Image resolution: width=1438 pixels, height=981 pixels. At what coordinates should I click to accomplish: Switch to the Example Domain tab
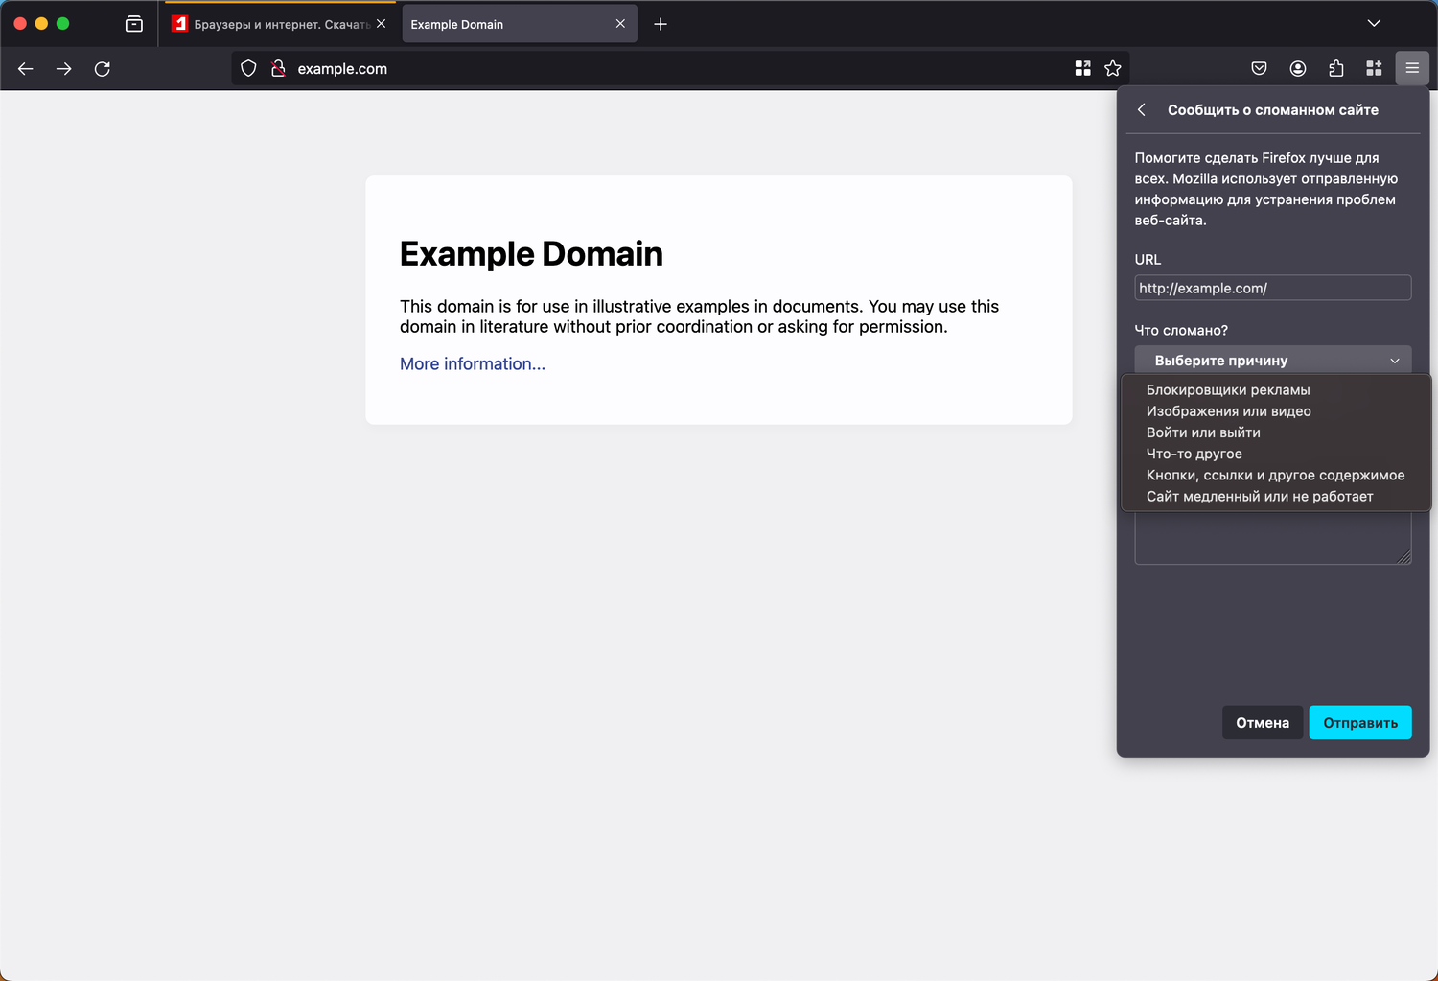coord(508,25)
